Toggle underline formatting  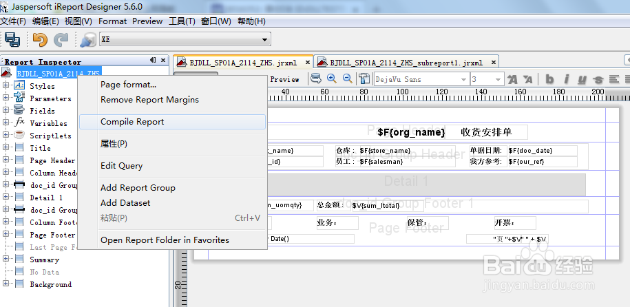582,79
